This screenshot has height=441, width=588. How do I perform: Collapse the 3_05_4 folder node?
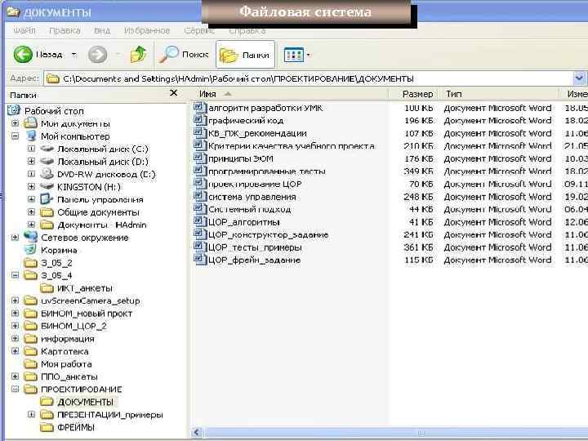click(15, 275)
